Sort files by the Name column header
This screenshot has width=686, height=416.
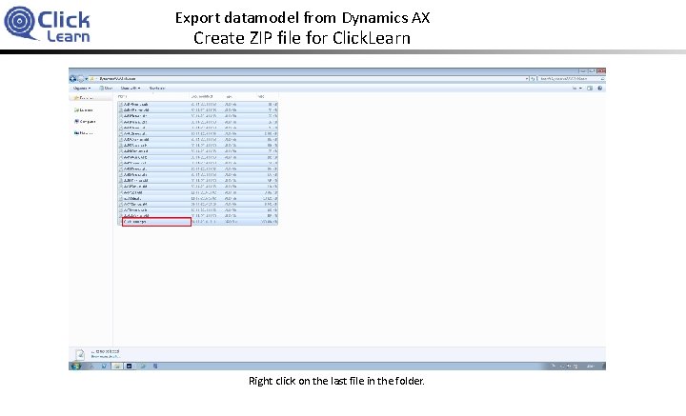click(123, 96)
